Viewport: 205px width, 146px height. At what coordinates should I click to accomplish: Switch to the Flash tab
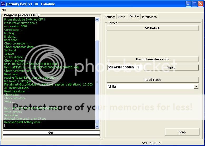tap(122, 17)
